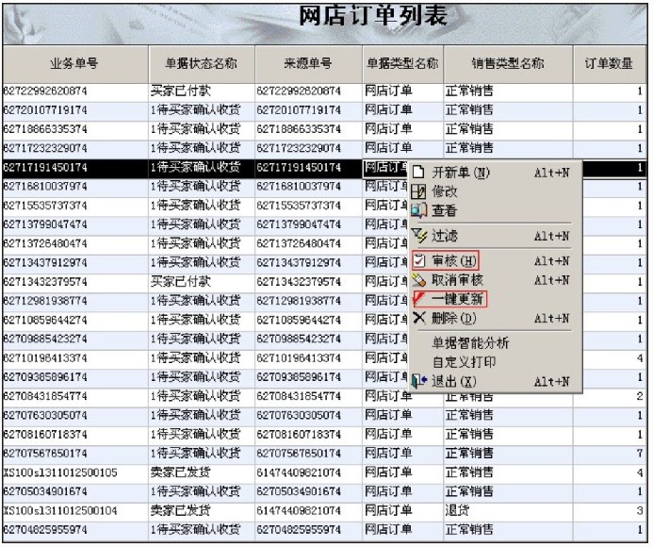Click 单据状态名称 column header
Screen dimensions: 653x547
(x=201, y=64)
